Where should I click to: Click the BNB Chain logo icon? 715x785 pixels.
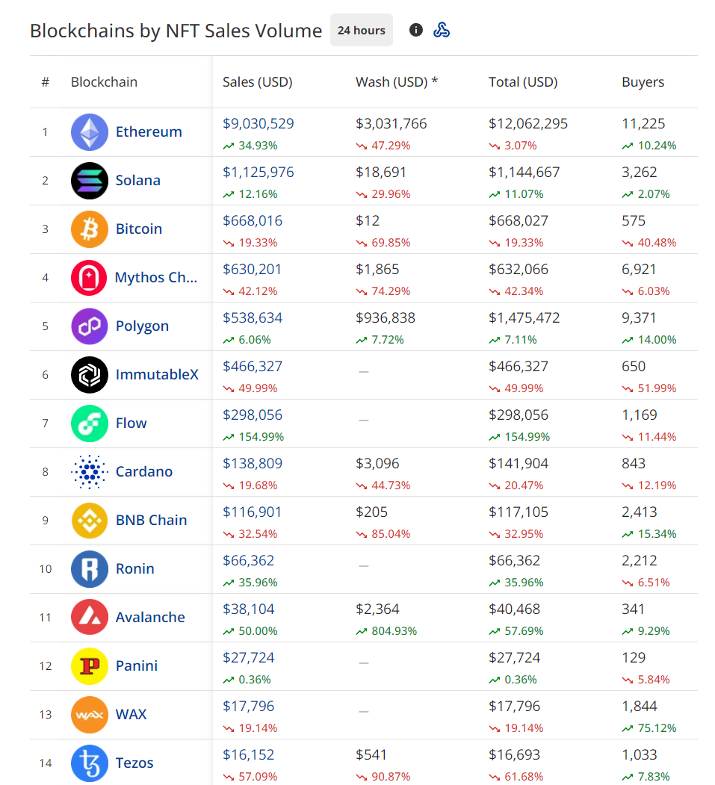click(x=90, y=521)
